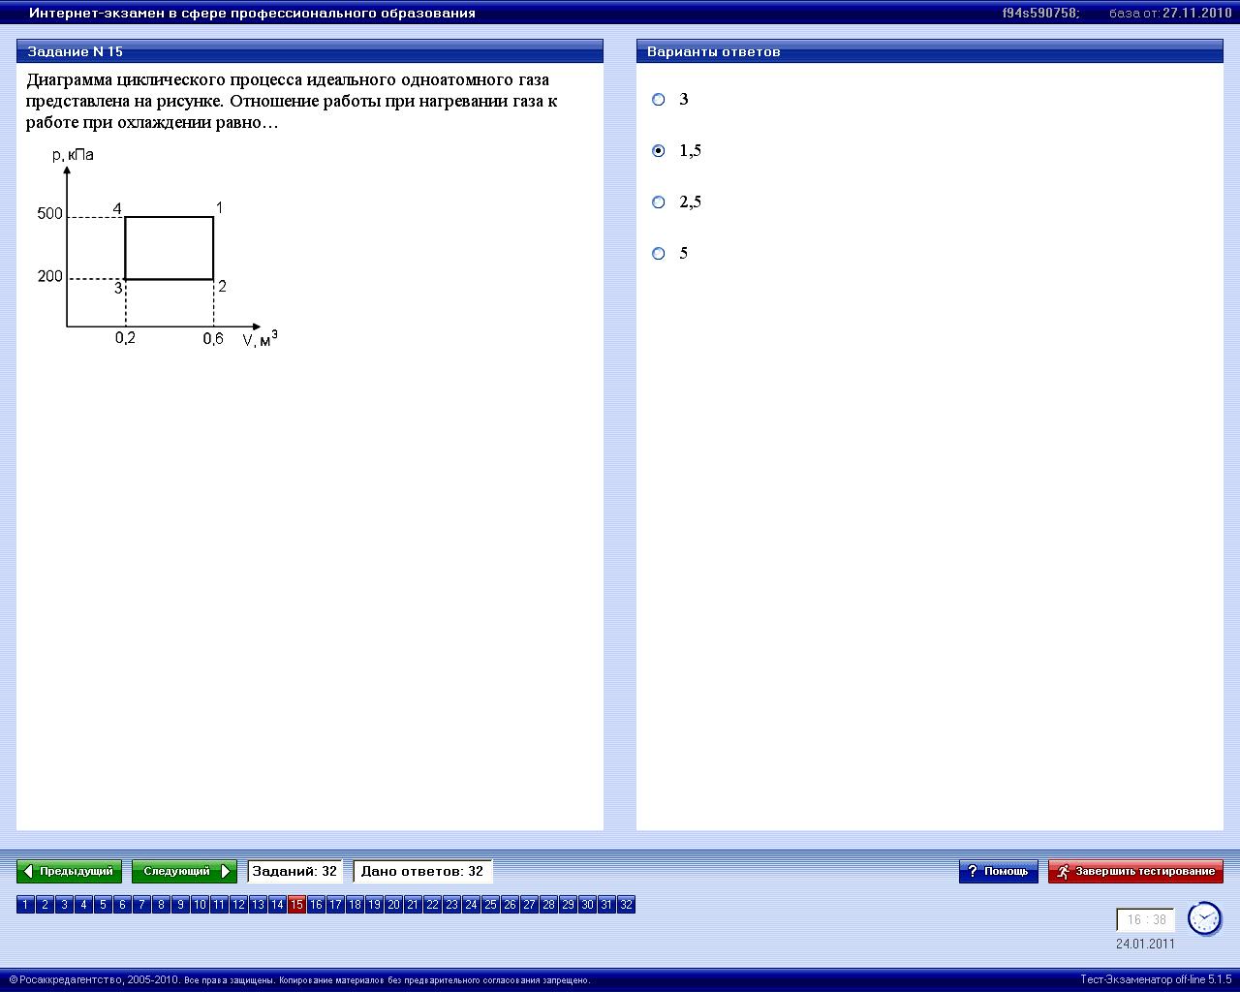Select answer option 3
Image resolution: width=1240 pixels, height=992 pixels.
point(659,99)
